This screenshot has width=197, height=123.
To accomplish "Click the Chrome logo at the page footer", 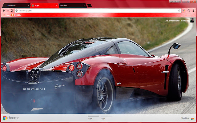I will pos(11,118).
